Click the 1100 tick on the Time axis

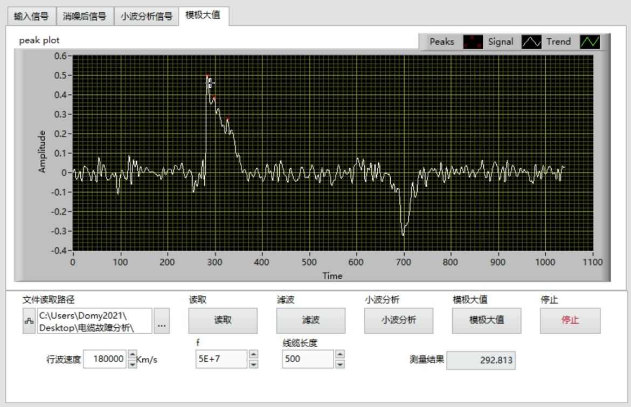point(593,262)
